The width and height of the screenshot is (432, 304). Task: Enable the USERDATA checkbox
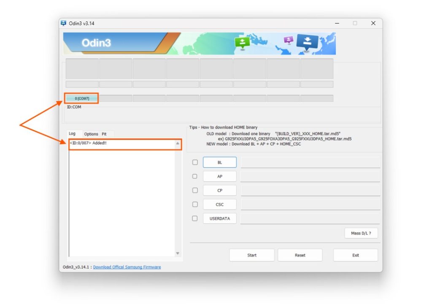(195, 218)
